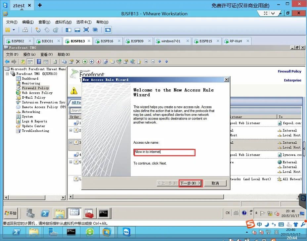Screen dimensions: 307x241
Task: Select E-Mail Policy in the TMG tree
Action: [33, 98]
